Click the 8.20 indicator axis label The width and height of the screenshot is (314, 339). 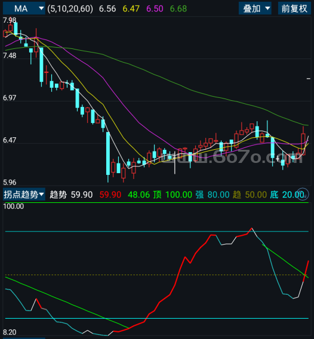click(x=10, y=332)
